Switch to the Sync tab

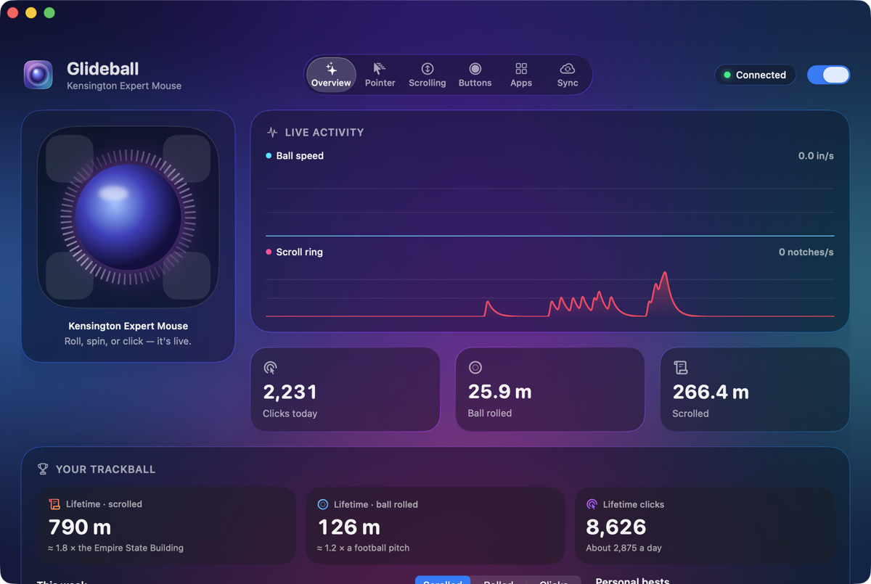[x=568, y=75]
